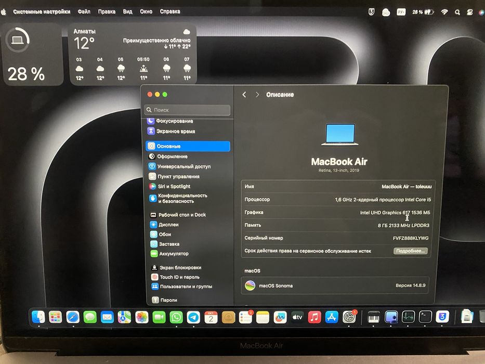485x364 pixels.
Task: Click Подробнее button for service coverage
Action: (x=411, y=251)
